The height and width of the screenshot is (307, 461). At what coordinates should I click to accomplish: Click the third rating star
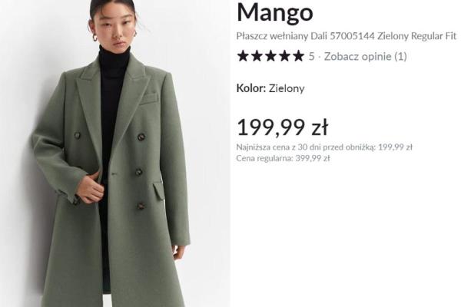click(x=270, y=56)
